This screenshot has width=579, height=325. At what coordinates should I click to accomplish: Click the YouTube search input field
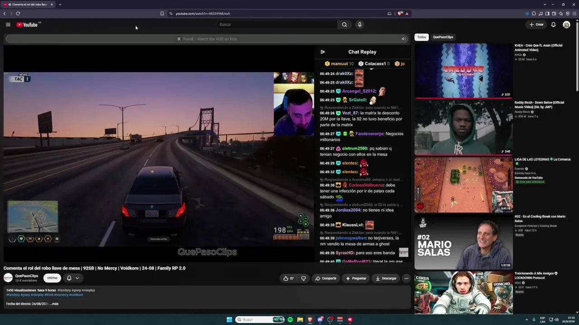[277, 25]
